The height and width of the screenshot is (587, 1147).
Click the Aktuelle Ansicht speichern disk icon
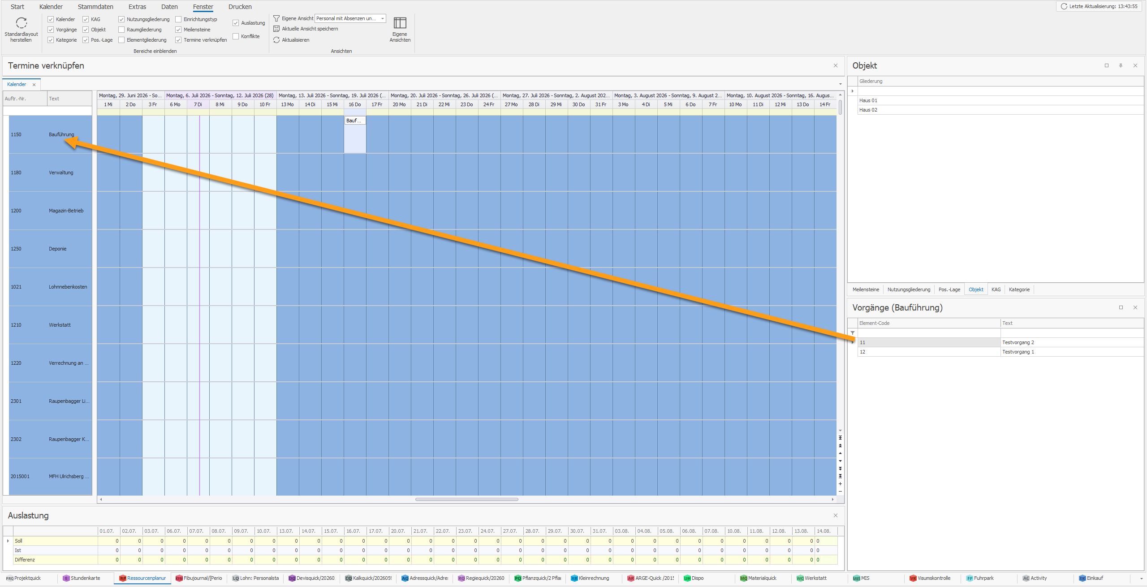pos(276,29)
